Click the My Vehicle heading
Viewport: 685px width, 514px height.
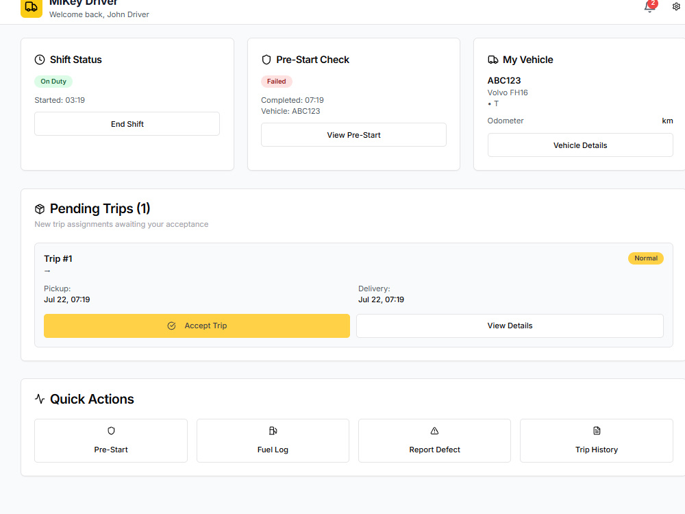[x=527, y=60]
